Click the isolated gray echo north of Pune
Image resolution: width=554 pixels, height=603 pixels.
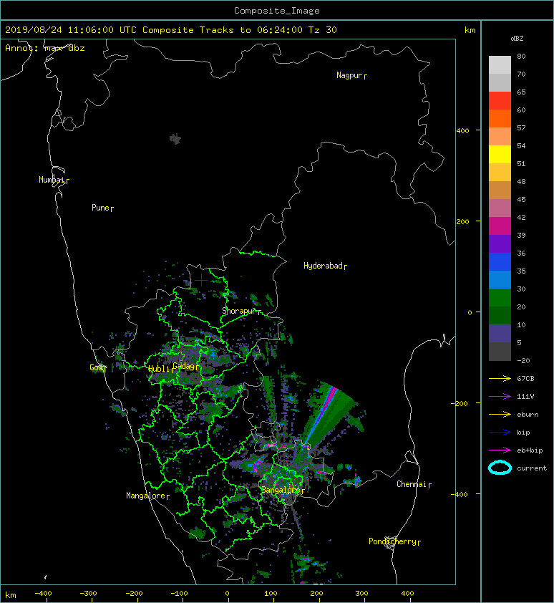[x=175, y=138]
